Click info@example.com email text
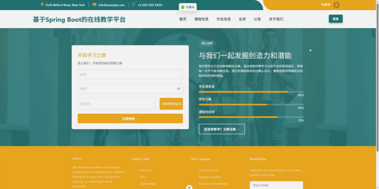The width and height of the screenshot is (379, 189). click(x=111, y=5)
